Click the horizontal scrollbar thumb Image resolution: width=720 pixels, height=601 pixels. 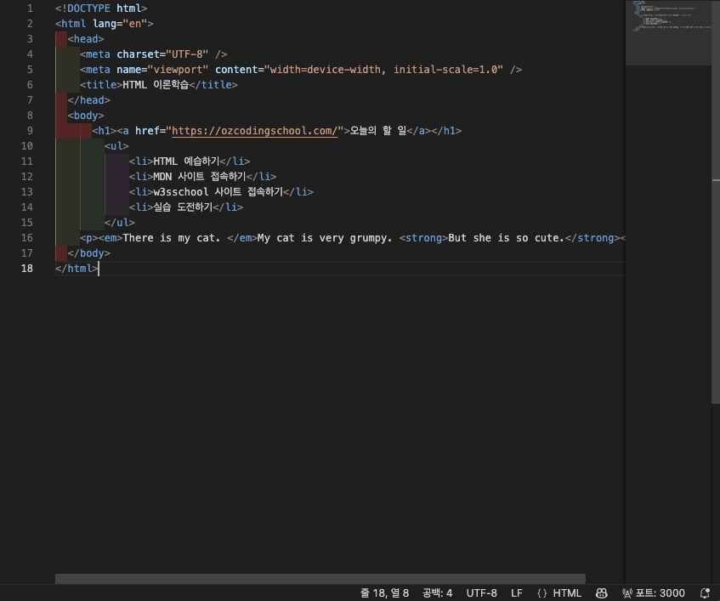coord(320,579)
